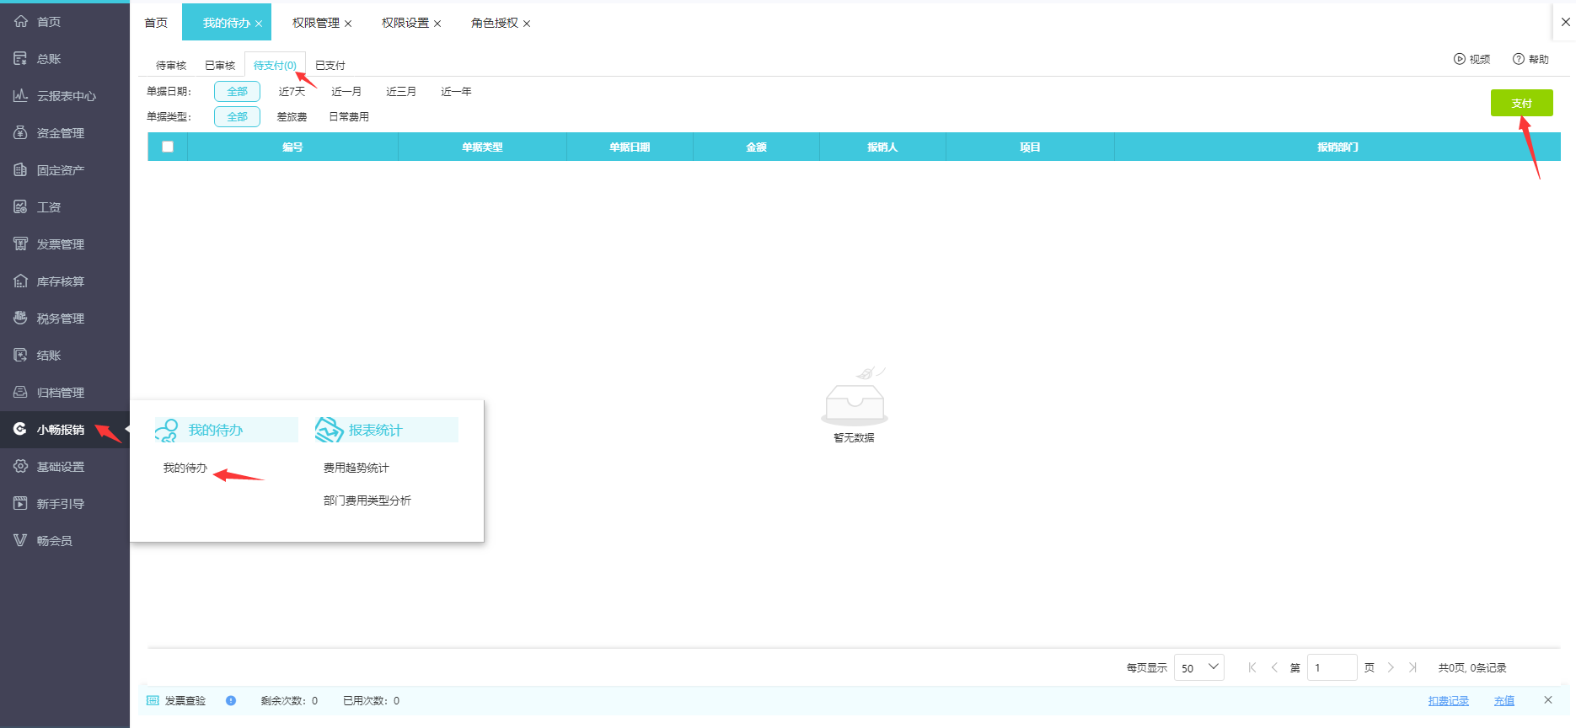Open the 工资 payroll icon
1576x728 pixels.
[x=21, y=207]
